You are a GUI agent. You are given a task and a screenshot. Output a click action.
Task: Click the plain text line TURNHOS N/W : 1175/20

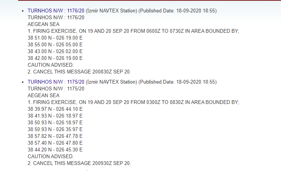click(x=56, y=89)
